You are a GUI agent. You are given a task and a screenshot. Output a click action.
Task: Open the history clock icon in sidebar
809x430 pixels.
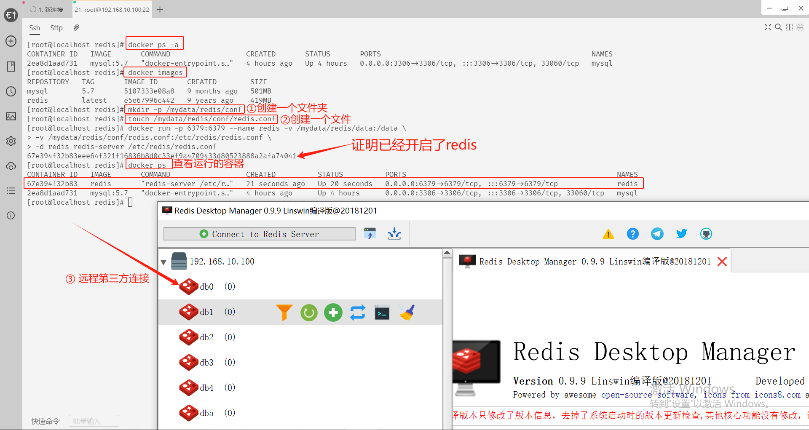[11, 91]
